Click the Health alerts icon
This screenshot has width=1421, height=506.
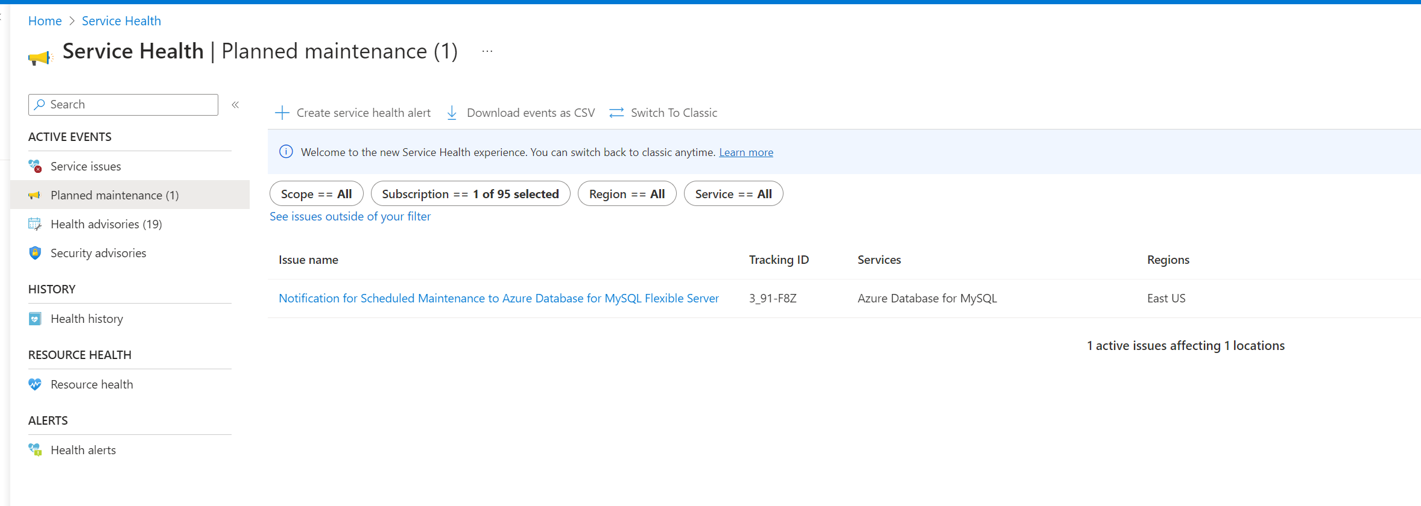click(35, 449)
